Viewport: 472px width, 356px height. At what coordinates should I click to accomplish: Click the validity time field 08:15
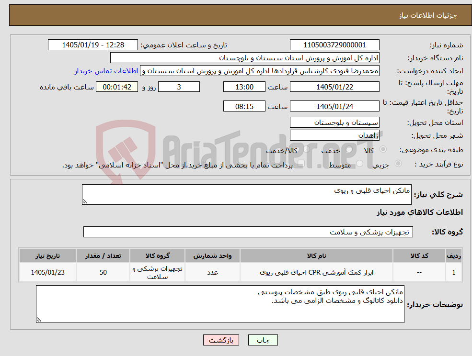point(244,106)
